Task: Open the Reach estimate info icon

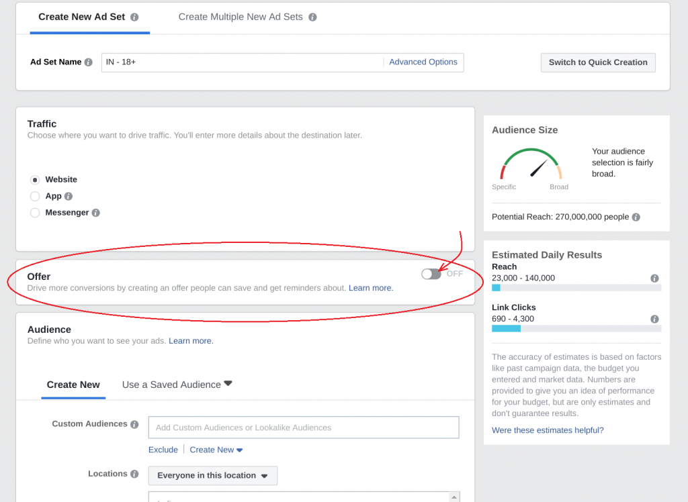Action: click(654, 278)
